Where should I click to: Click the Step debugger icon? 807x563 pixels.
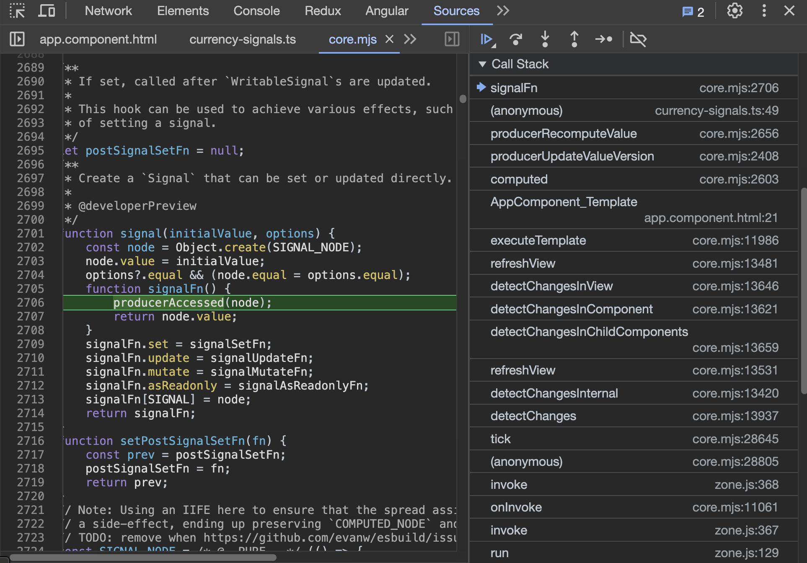pyautogui.click(x=604, y=39)
